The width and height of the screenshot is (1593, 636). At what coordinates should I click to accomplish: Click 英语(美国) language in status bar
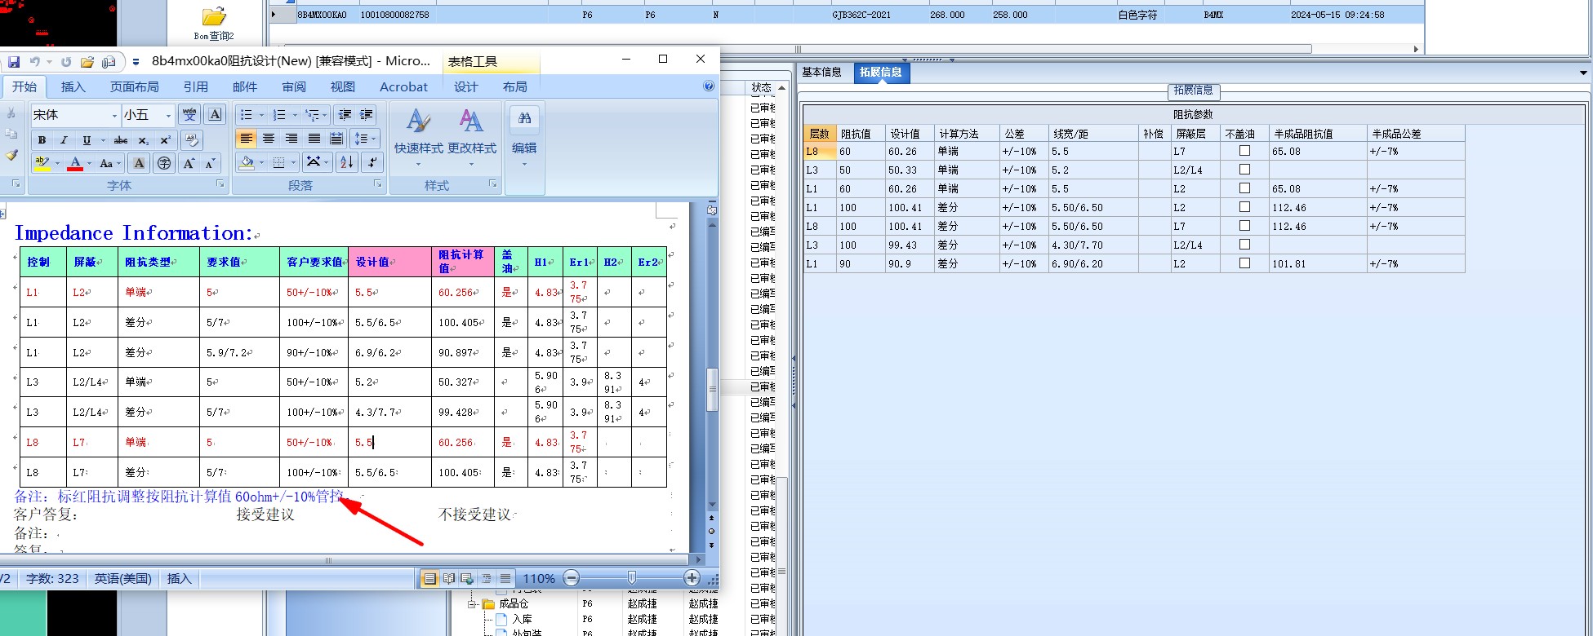click(x=123, y=578)
